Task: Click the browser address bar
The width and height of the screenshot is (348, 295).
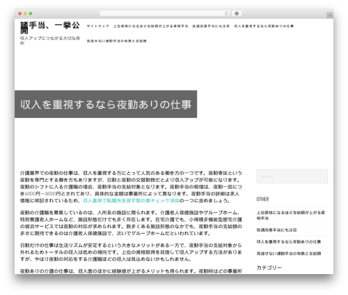Action: 165,13
